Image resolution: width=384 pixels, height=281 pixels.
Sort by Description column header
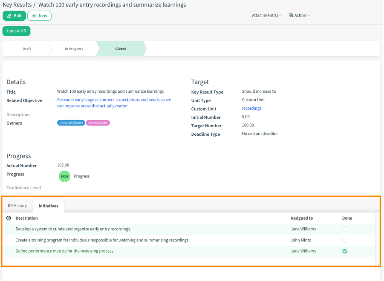coord(27,218)
